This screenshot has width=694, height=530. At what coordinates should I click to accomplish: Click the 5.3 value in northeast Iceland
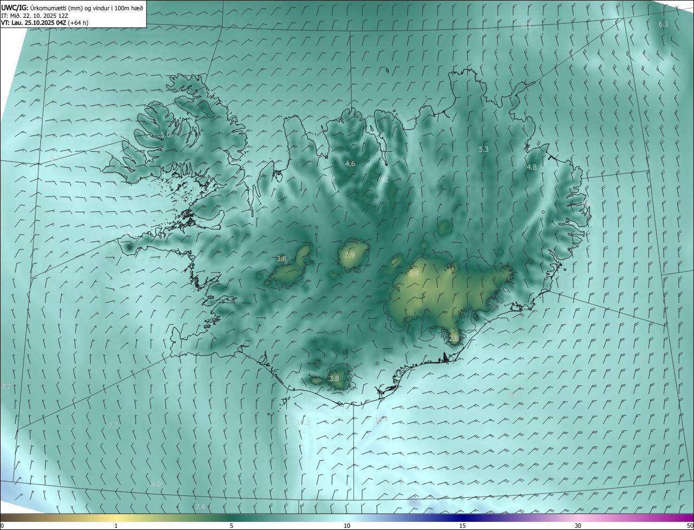[484, 149]
